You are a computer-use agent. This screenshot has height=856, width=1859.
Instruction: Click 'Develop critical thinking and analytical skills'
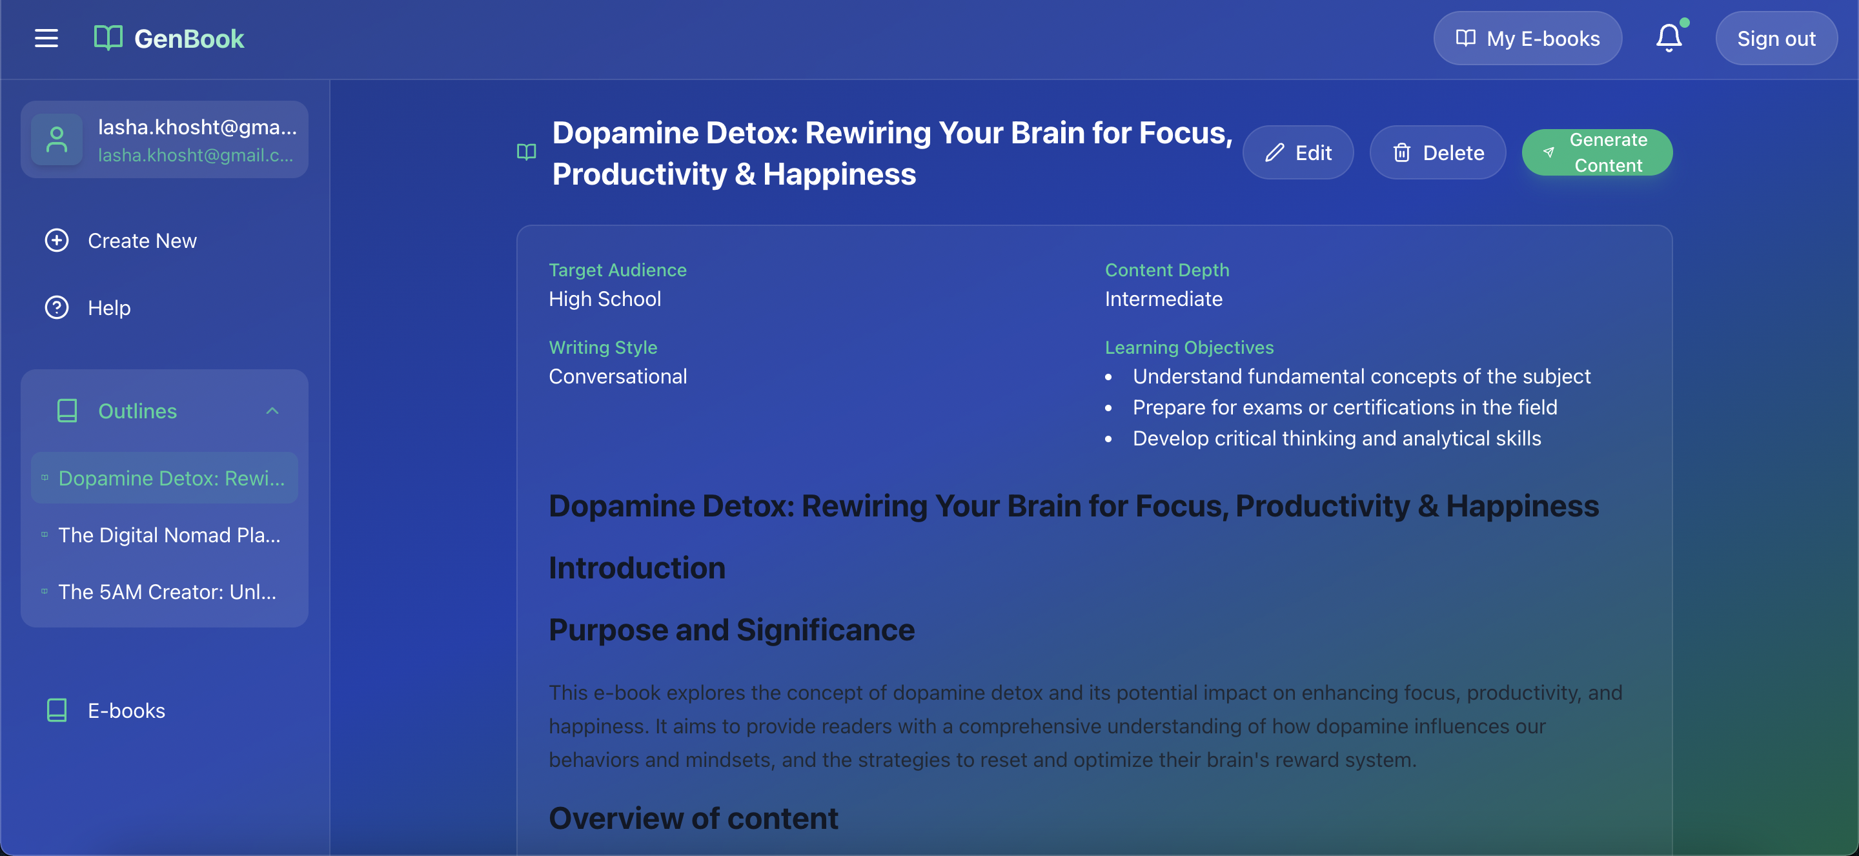coord(1337,438)
